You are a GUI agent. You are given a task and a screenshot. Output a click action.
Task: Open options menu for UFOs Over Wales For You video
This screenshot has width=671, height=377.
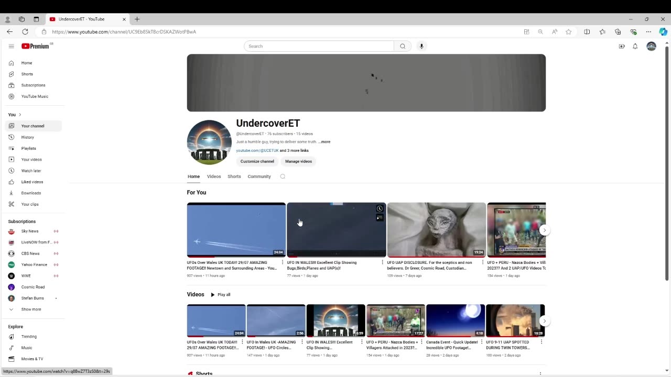click(x=283, y=262)
